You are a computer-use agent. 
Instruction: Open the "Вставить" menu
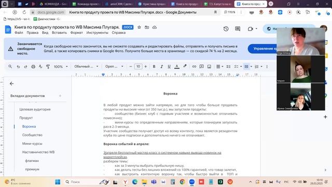59,33
